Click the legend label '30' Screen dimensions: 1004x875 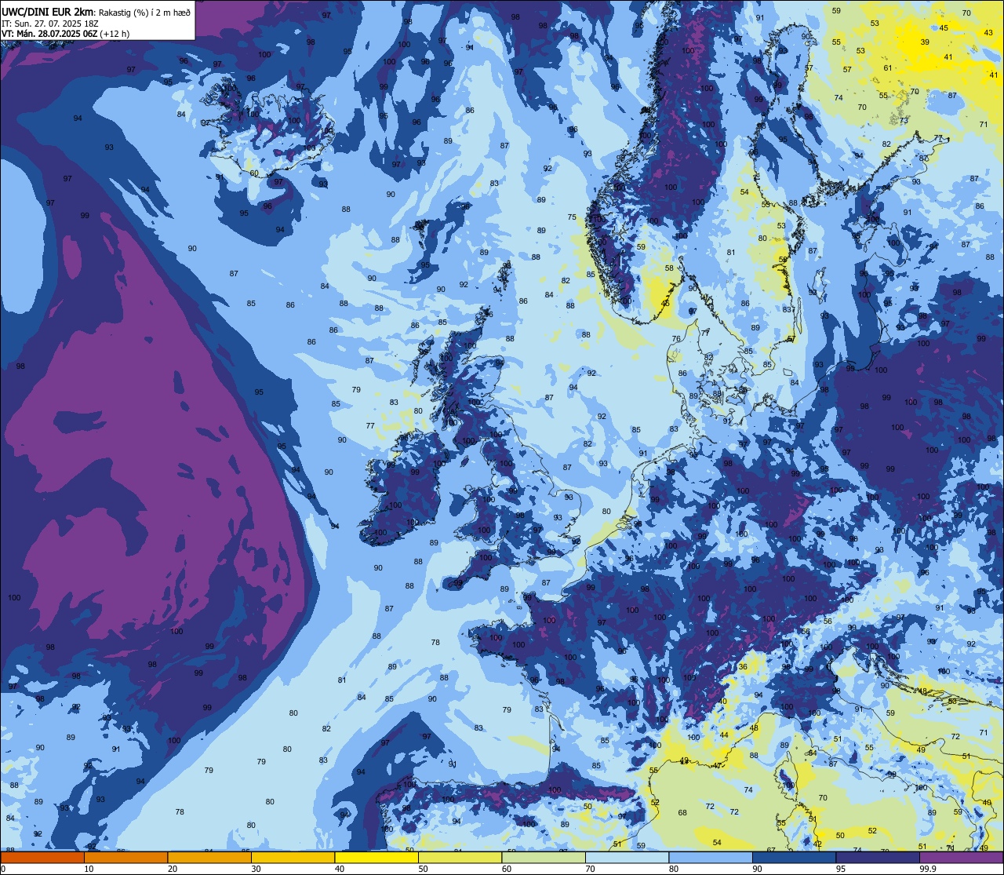coord(256,869)
